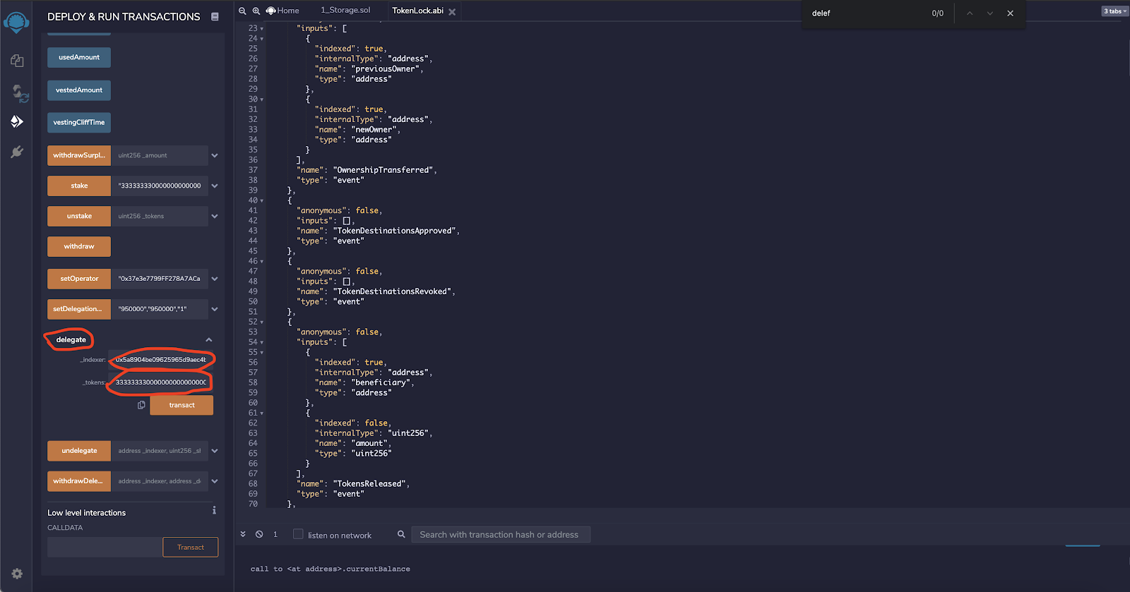Expand withdrawSurplus function parameters

[215, 155]
